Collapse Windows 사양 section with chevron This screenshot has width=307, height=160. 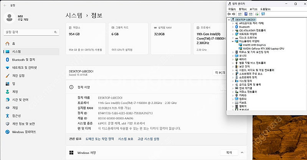pos(242,153)
